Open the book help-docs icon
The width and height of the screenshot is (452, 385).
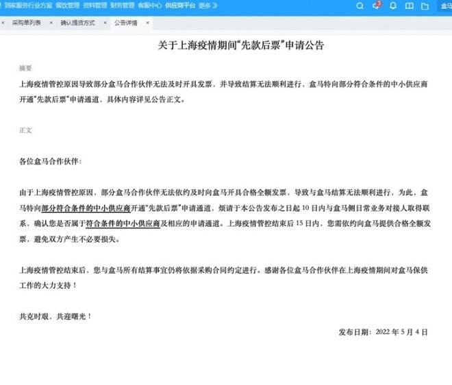tap(409, 6)
